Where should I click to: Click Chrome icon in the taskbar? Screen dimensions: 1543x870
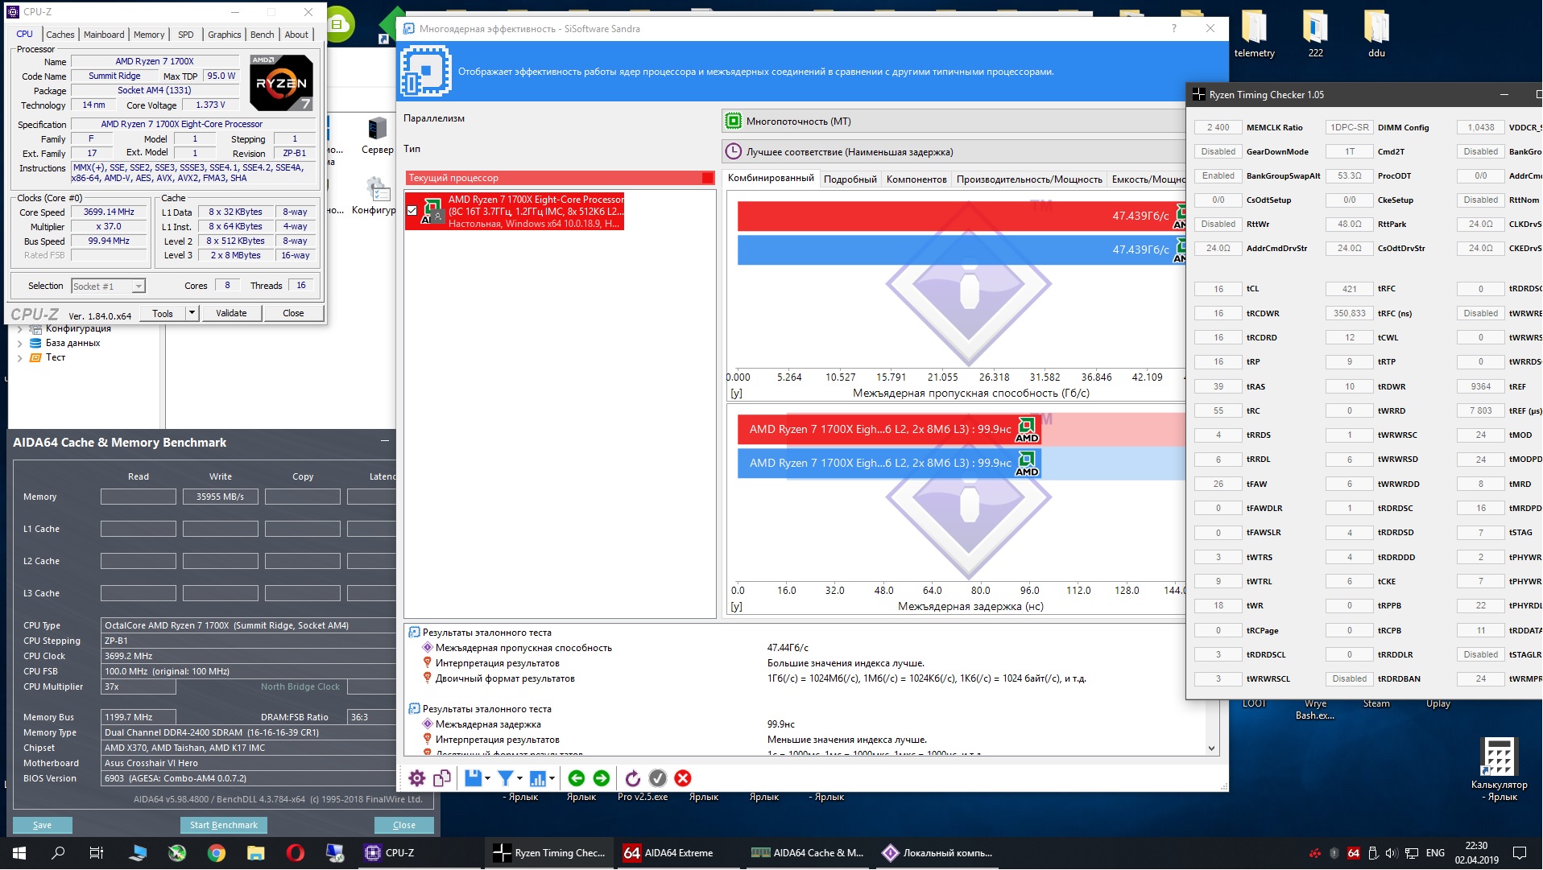pyautogui.click(x=217, y=853)
